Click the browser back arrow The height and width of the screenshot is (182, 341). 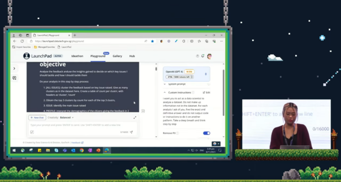14,41
